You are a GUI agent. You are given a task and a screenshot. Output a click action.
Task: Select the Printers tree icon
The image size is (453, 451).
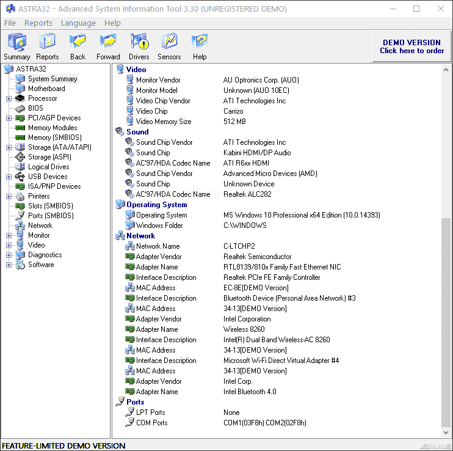pyautogui.click(x=20, y=196)
